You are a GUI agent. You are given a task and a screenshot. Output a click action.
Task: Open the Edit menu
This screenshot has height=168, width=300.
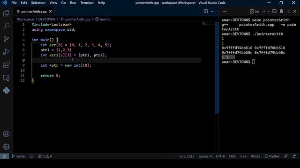point(24,3)
